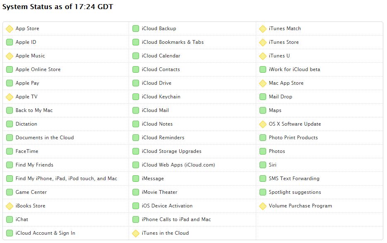
Task: Click the Find My Friends service label
Action: (34, 165)
